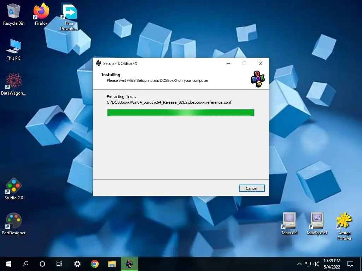Select the 'Extracting files...' status text
The width and height of the screenshot is (362, 271).
coord(122,97)
